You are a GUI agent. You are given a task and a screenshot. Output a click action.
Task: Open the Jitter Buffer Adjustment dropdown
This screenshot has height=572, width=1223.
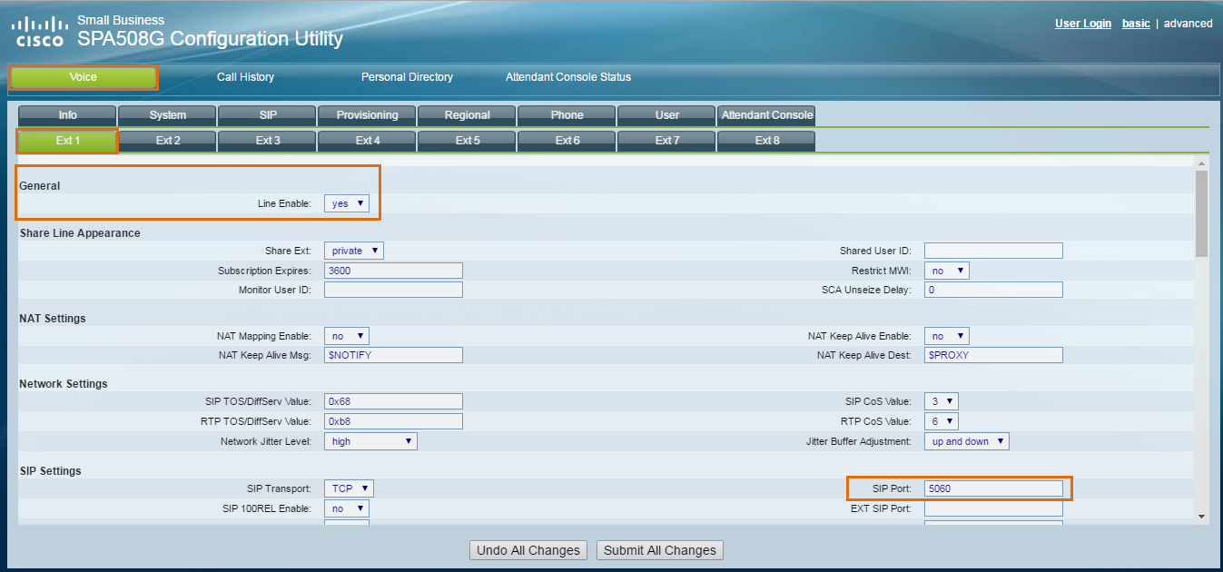(967, 441)
